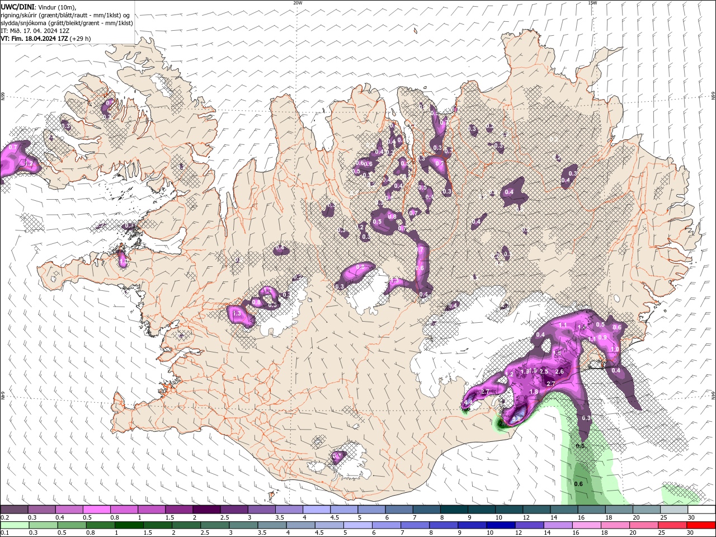
Task: Click the '20W' longitude label
Action: coord(298,3)
